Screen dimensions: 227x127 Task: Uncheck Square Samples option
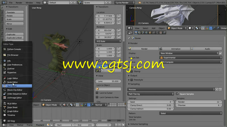(177, 94)
